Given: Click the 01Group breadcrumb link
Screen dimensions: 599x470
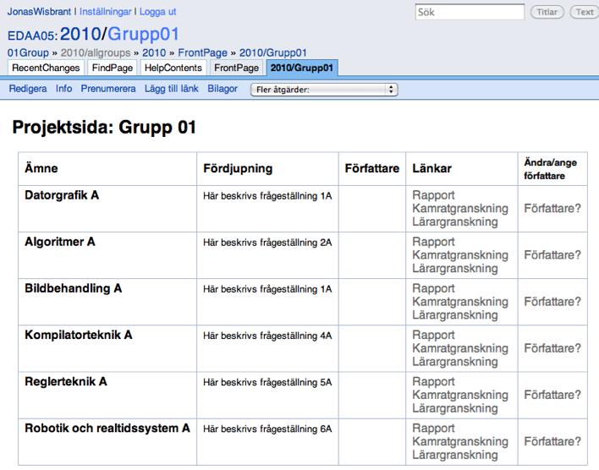Looking at the screenshot, I should tap(28, 52).
